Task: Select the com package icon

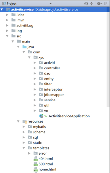Action: 30,52
